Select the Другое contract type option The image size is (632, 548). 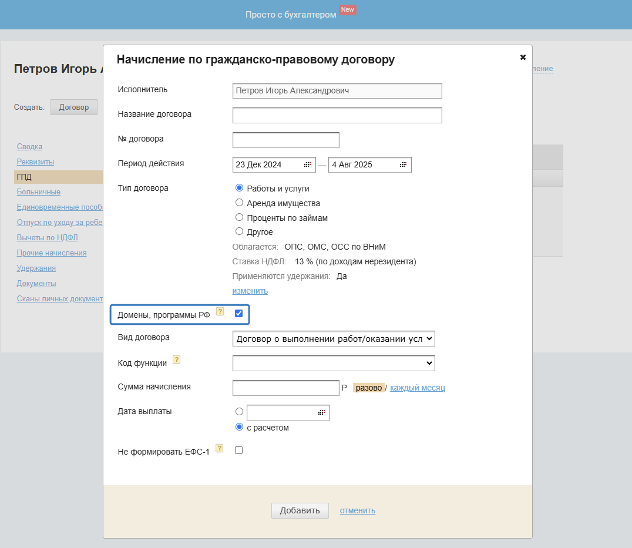239,231
